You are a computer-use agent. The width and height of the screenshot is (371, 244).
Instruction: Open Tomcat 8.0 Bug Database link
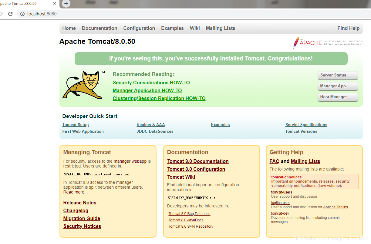point(189,213)
